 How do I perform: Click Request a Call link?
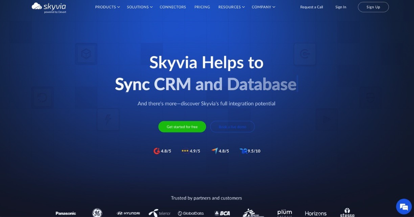point(311,7)
